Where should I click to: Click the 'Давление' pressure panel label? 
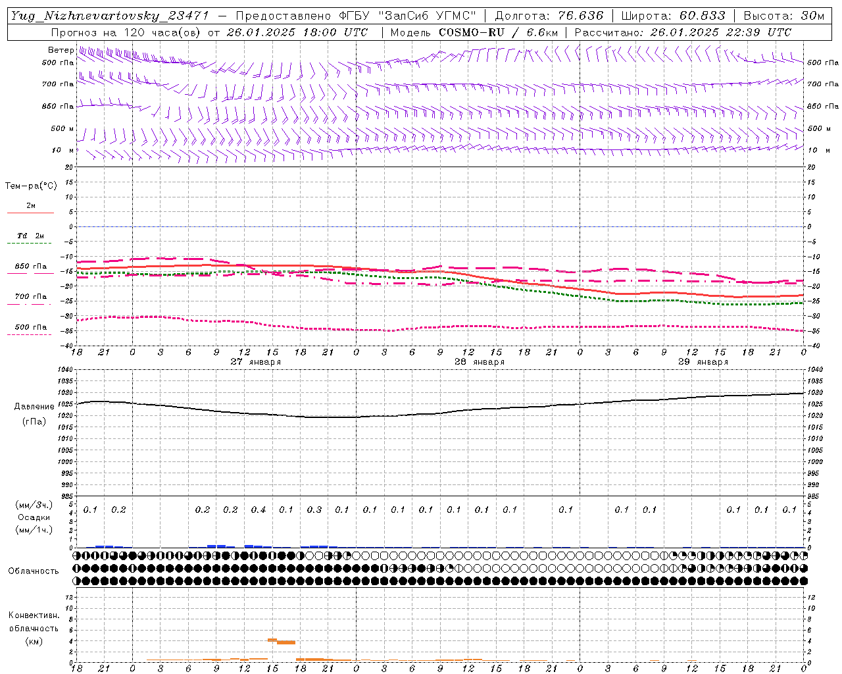[34, 407]
